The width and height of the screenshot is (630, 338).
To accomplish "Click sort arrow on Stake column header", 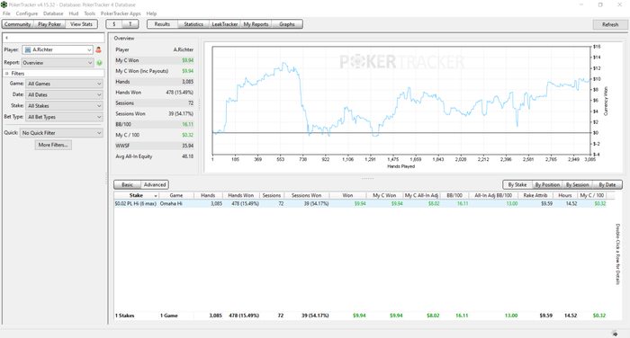I will click(156, 196).
